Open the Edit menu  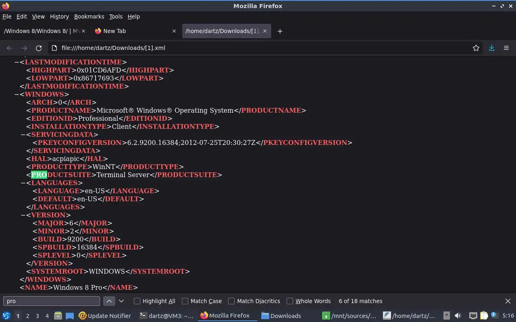(22, 17)
